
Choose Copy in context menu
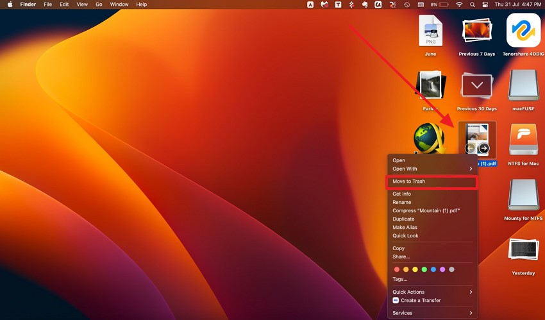pyautogui.click(x=432, y=248)
